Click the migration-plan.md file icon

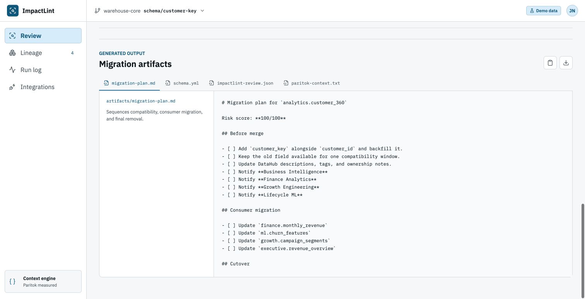coord(106,83)
